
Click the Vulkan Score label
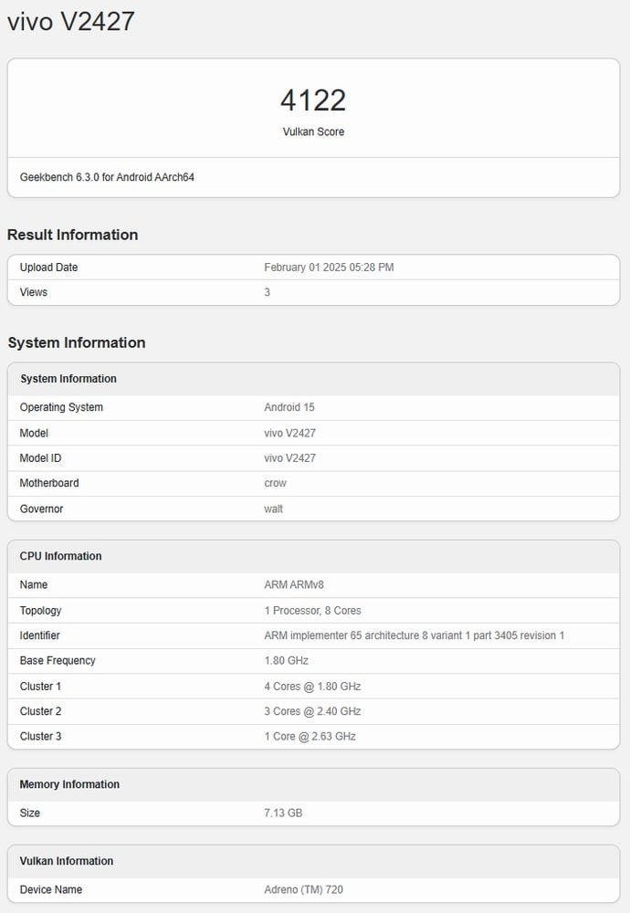(x=313, y=131)
